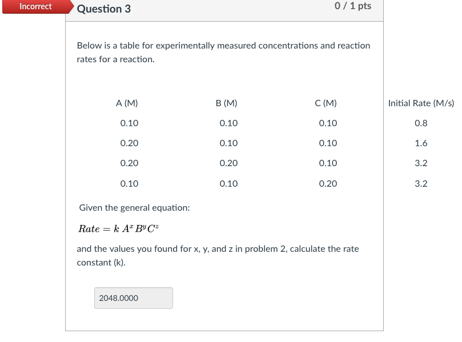Click the 'Given the general equation' text
Screen dimensions: 462x342
pos(134,207)
